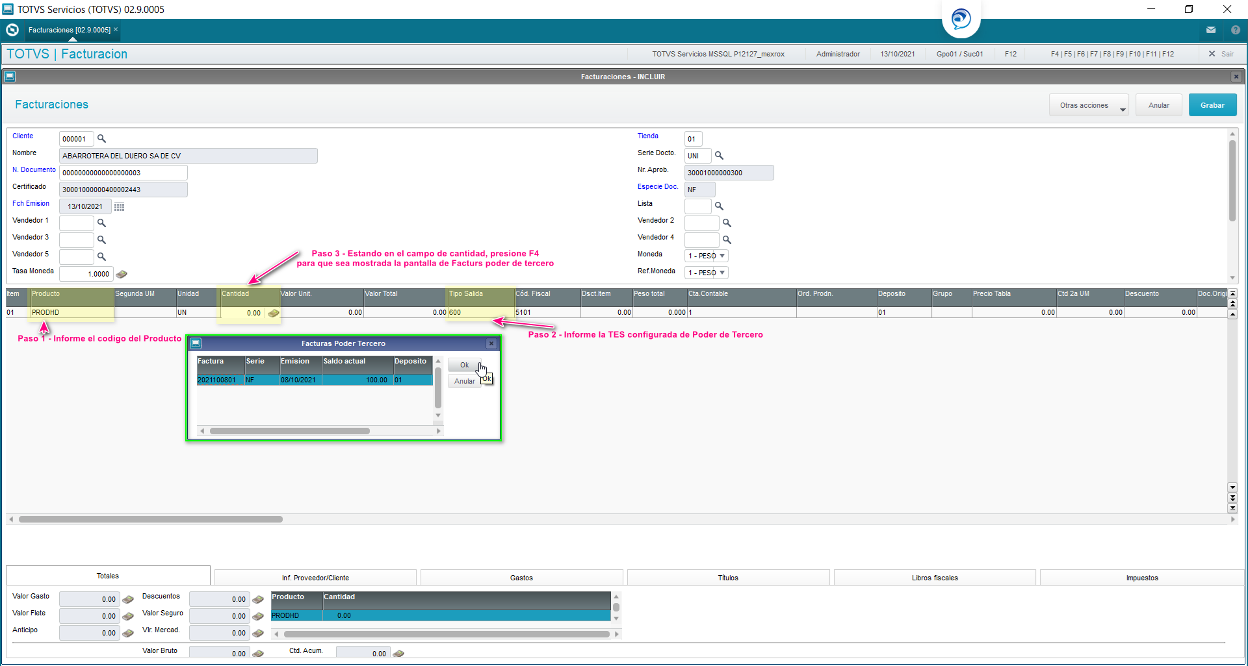Expand Otras acciones dropdown menu
The image size is (1248, 666).
click(x=1089, y=105)
